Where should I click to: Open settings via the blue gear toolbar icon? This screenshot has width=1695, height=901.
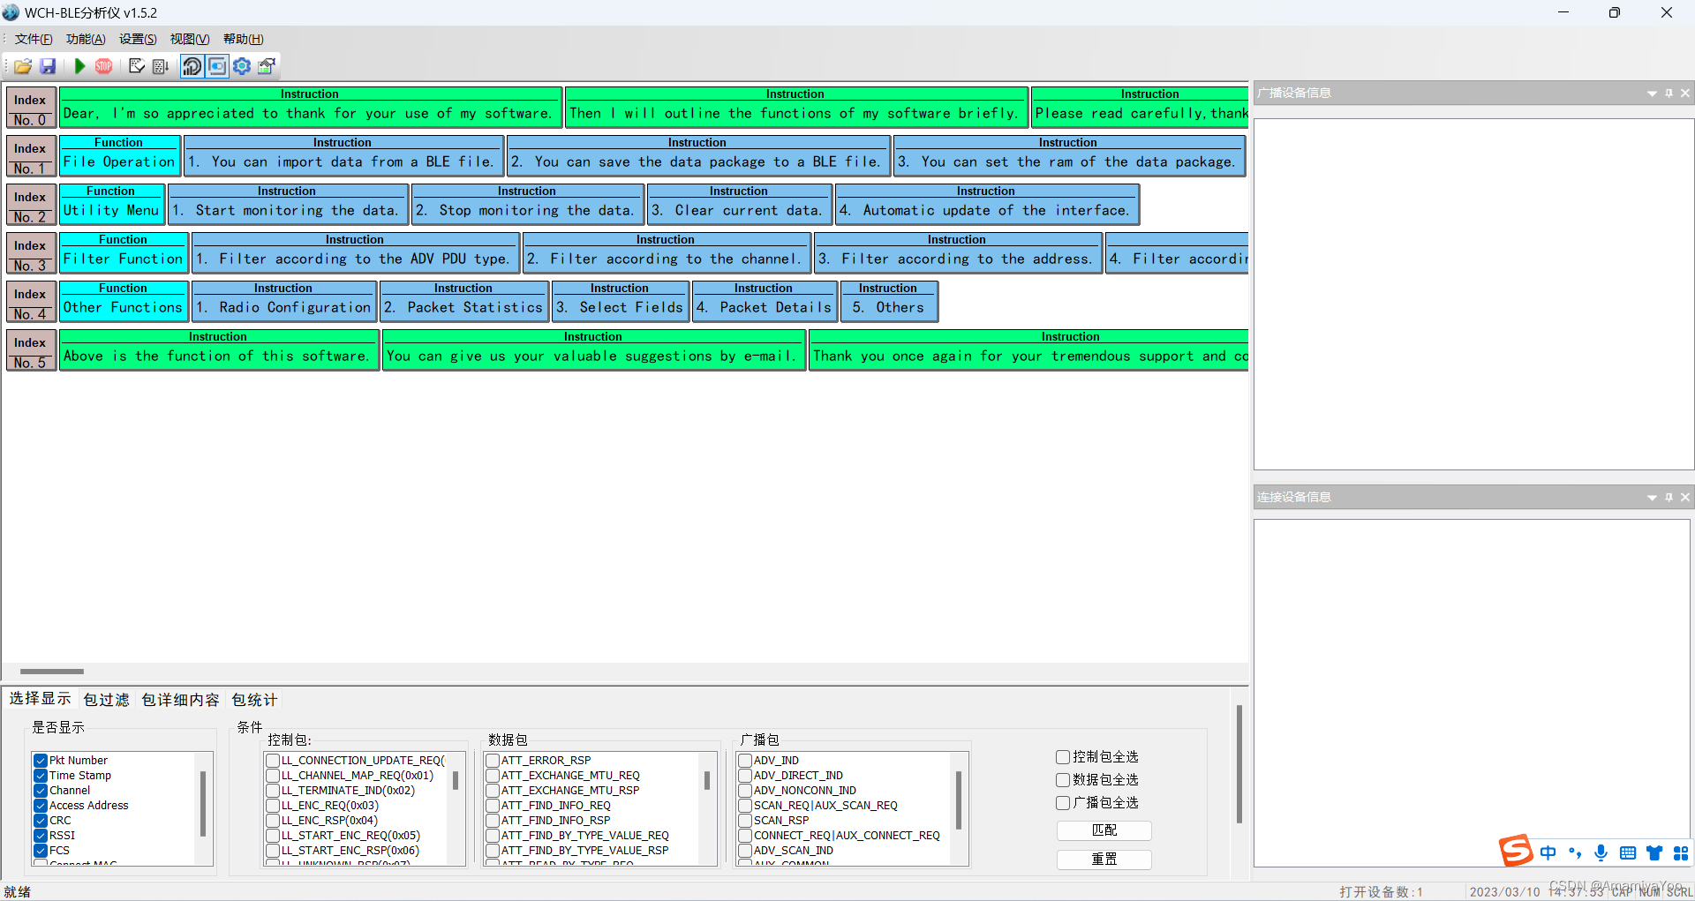click(241, 66)
